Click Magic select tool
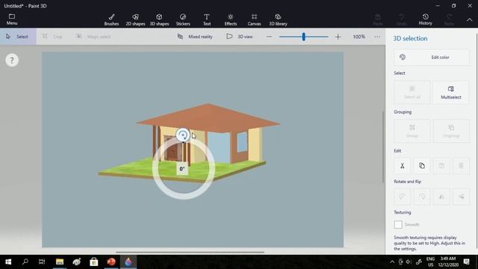Viewport: 478px width, 269px height. pyautogui.click(x=93, y=37)
